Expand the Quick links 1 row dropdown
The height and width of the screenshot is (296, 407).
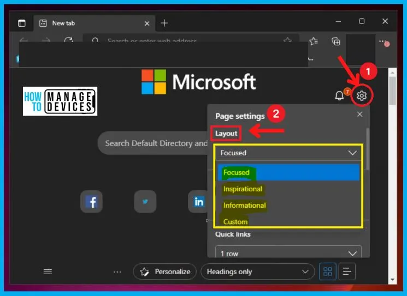tap(288, 252)
